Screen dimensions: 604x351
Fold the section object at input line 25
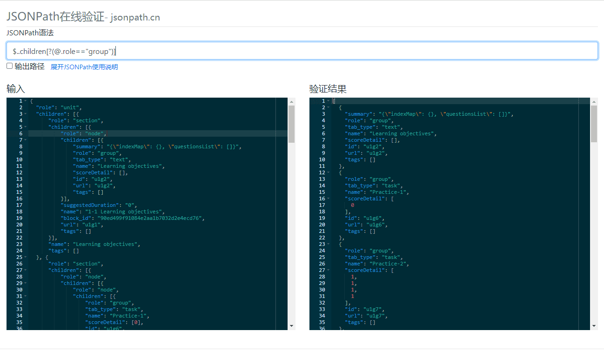tap(25, 258)
